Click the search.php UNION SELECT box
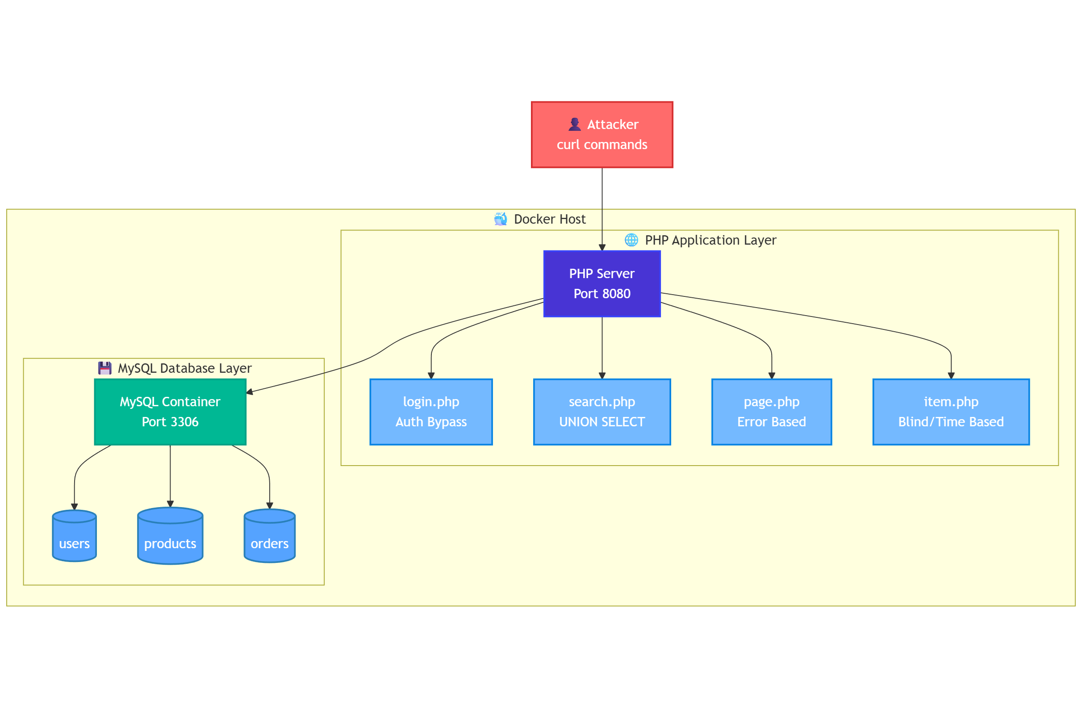Viewport: 1082px width, 708px height. click(x=602, y=412)
